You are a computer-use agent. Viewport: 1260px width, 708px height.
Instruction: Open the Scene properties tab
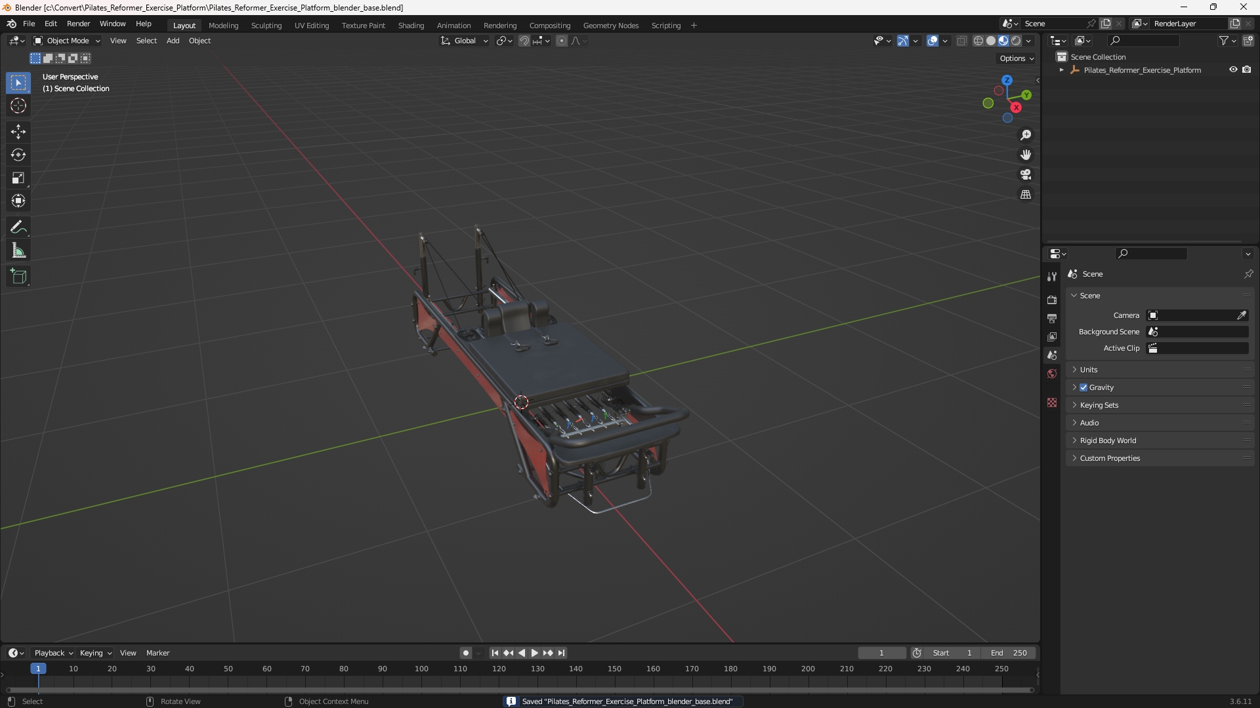(x=1052, y=355)
